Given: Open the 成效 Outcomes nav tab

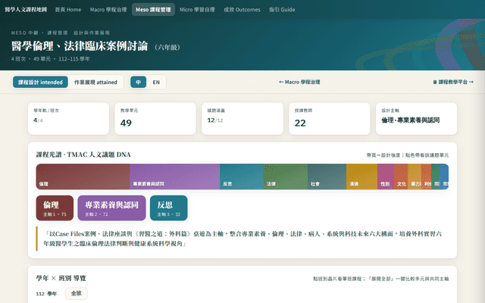Looking at the screenshot, I should [x=242, y=10].
